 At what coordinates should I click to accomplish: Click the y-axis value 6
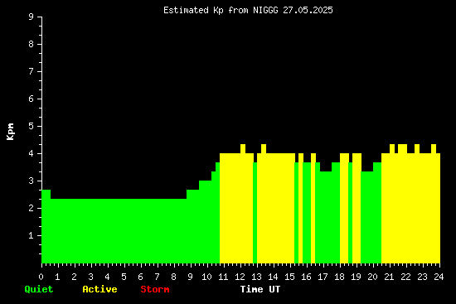coord(32,99)
